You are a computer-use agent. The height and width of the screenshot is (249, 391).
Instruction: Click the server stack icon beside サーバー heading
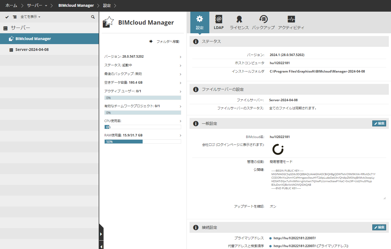[5, 28]
